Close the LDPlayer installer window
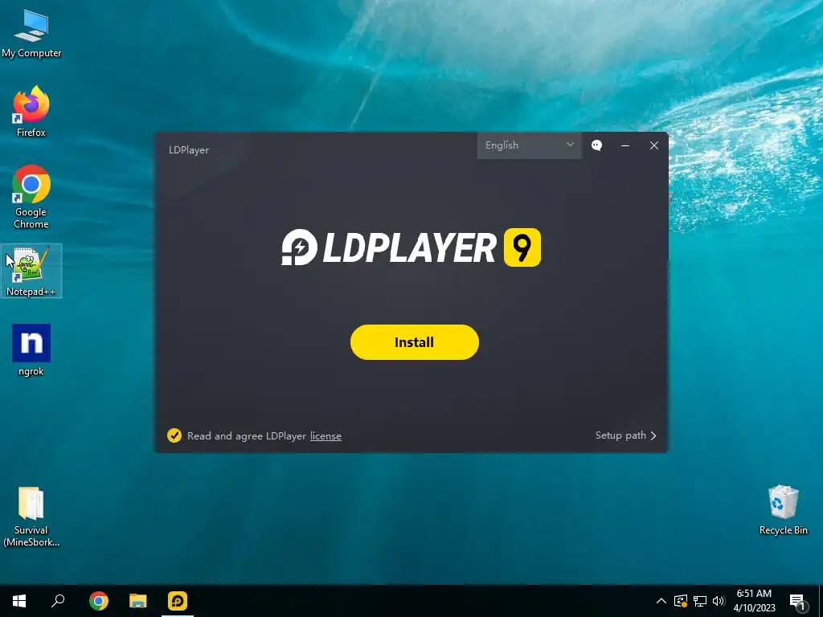This screenshot has width=823, height=617. [x=654, y=145]
